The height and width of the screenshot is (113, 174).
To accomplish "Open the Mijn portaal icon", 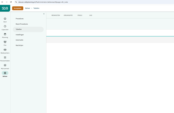I will [x=5, y=65].
